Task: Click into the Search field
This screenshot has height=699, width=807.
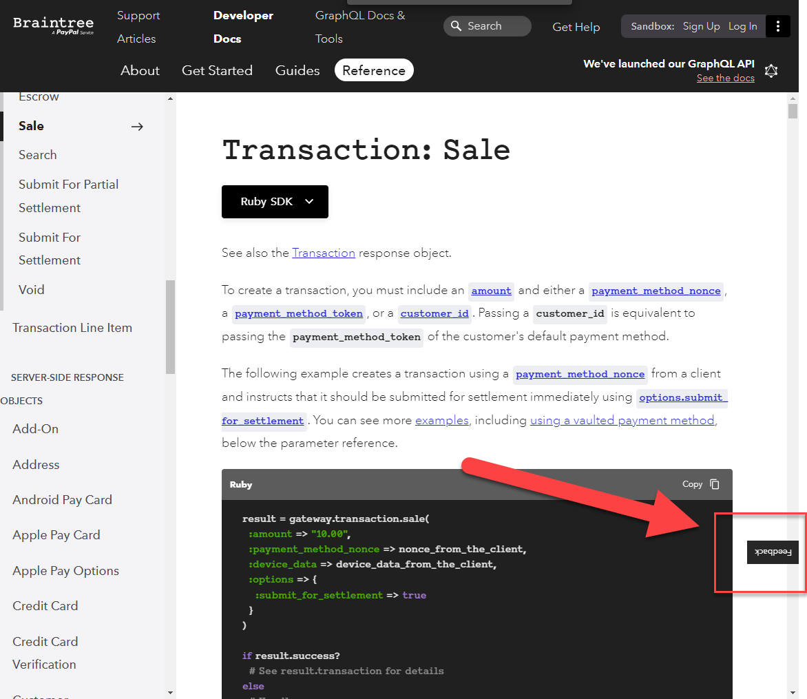Action: (x=494, y=26)
